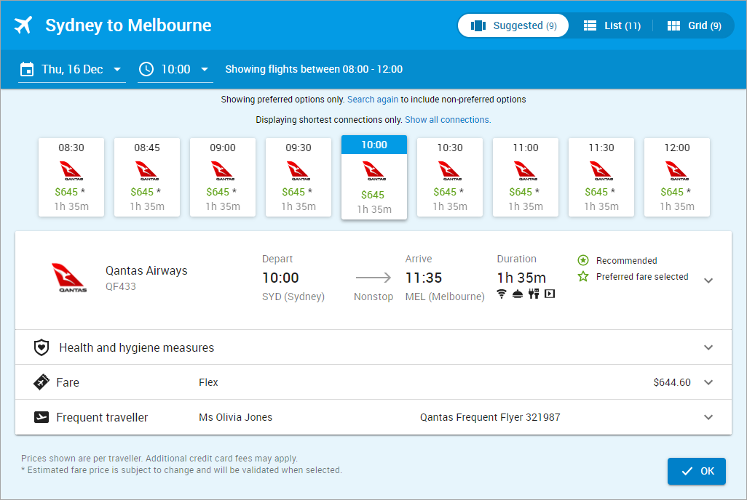
Task: Click the large Qantas logo in flight details
Action: point(70,278)
